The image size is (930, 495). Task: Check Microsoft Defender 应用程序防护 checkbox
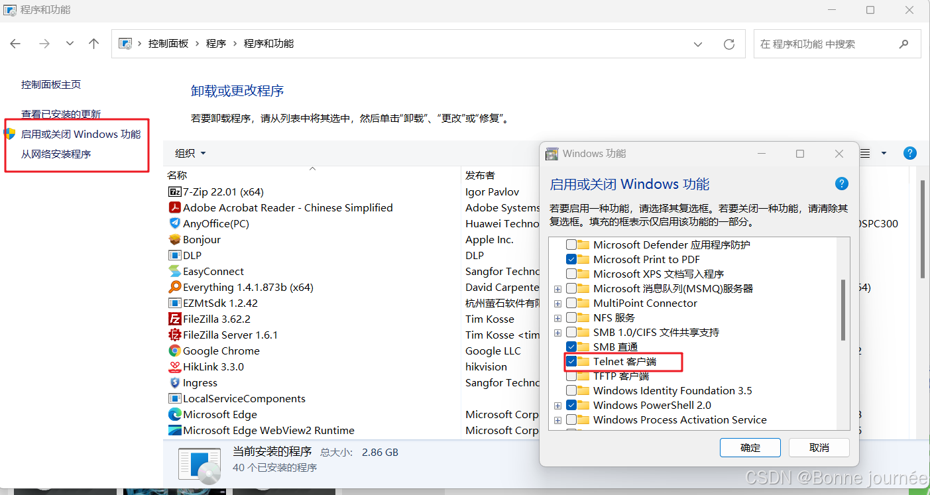point(571,245)
